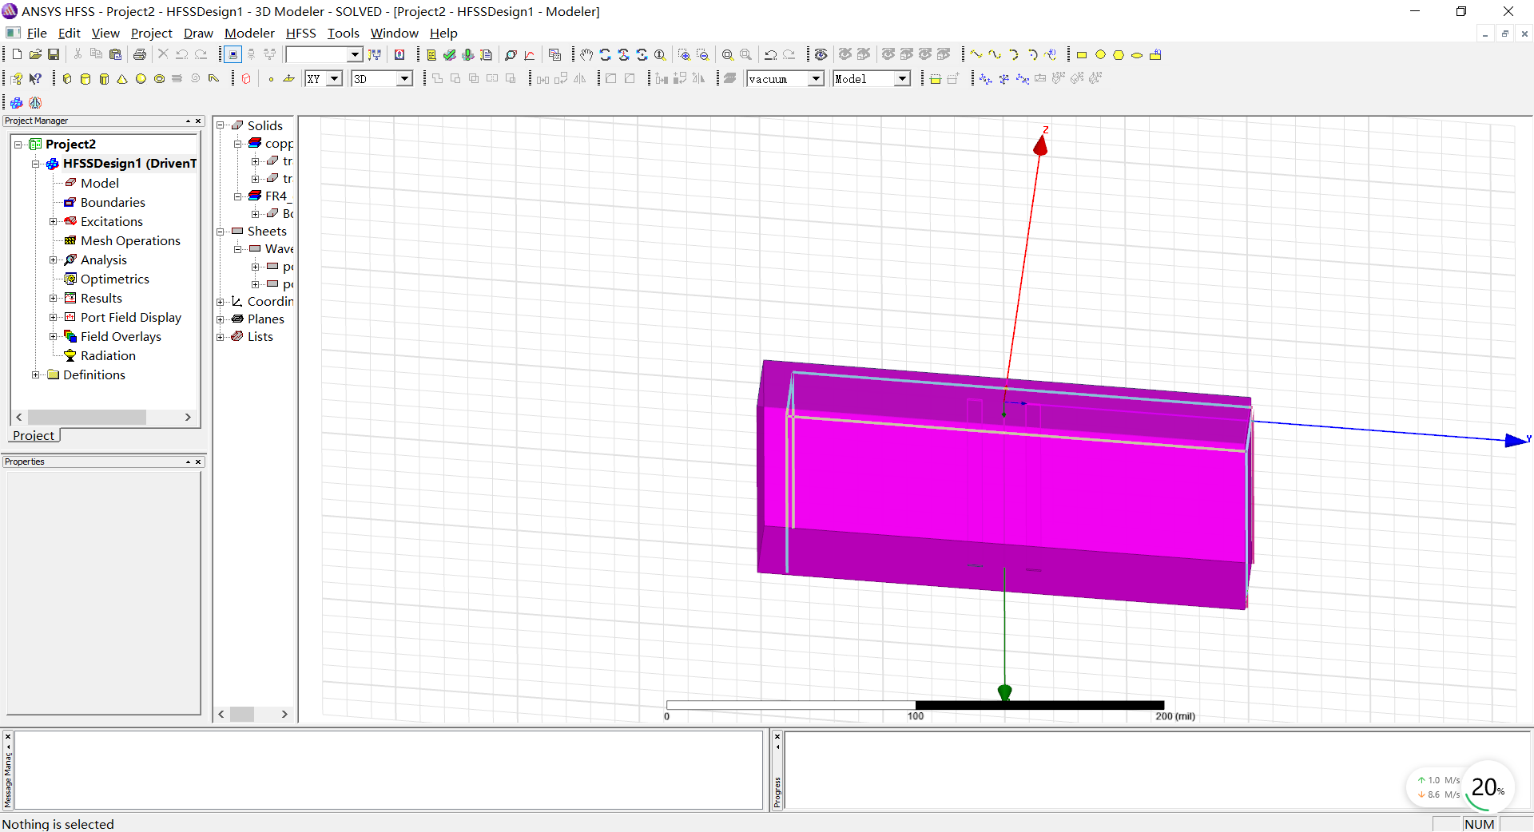Select Boundaries in the project tree
The image size is (1534, 832).
pyautogui.click(x=113, y=202)
